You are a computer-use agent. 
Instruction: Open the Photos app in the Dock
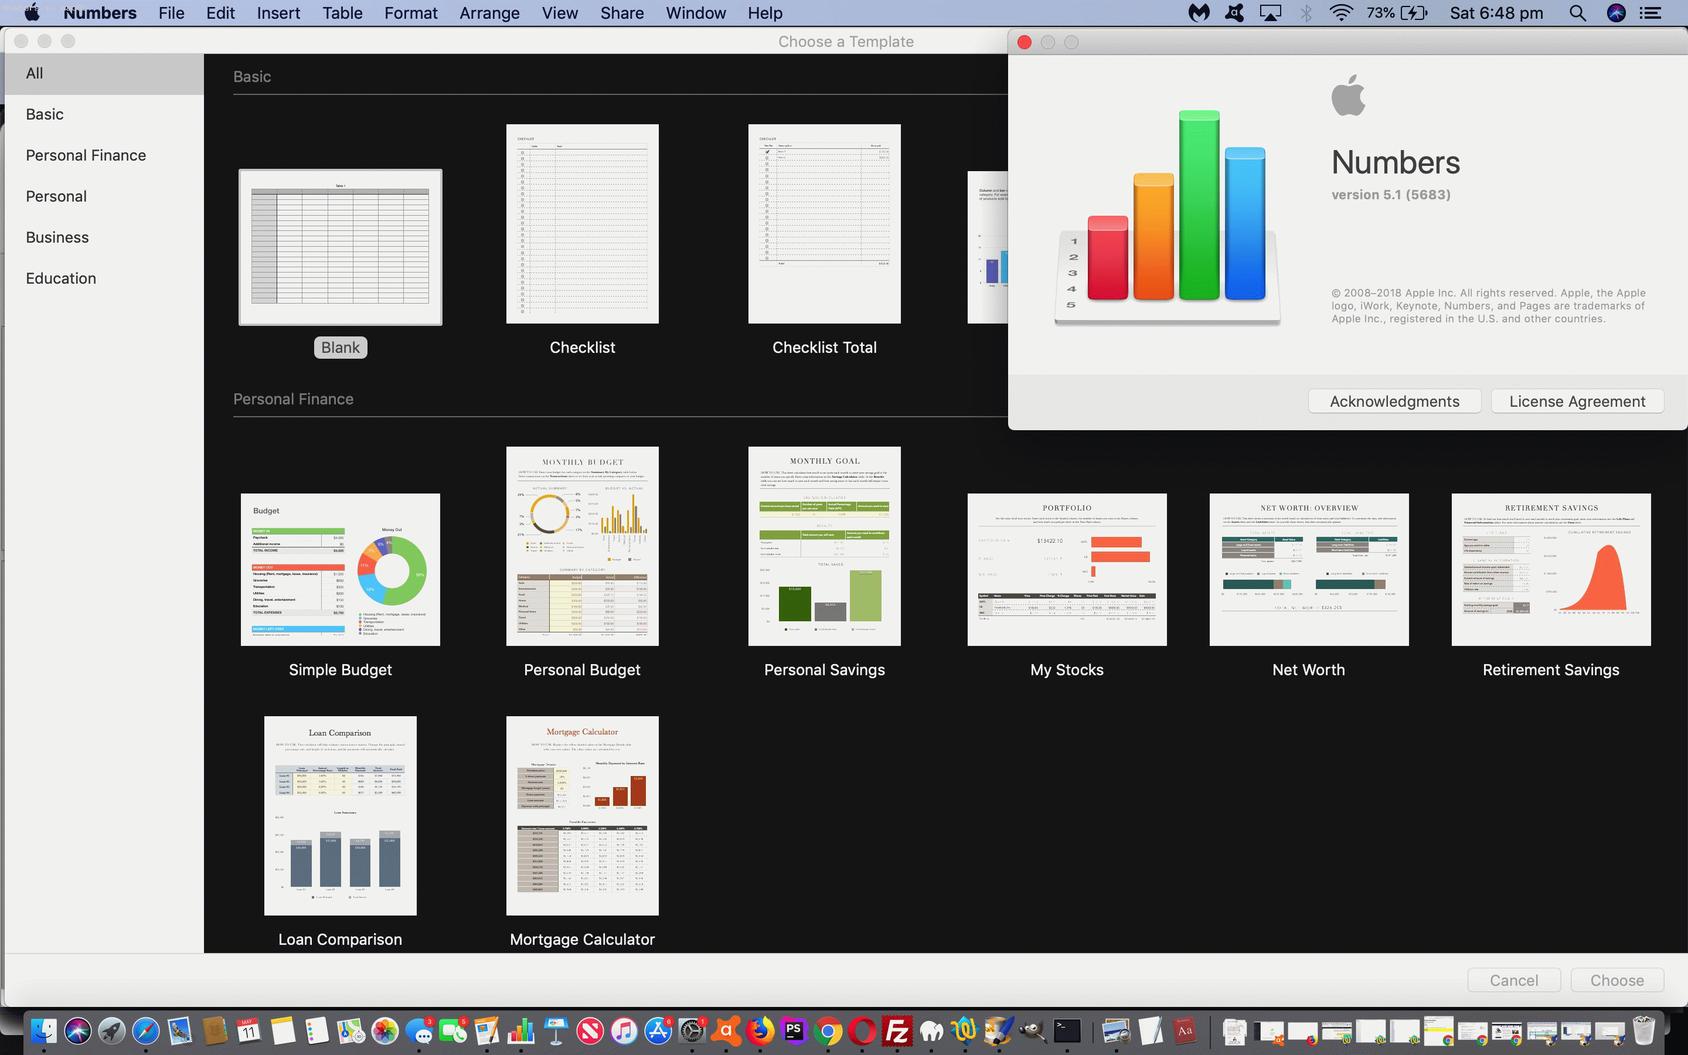(x=384, y=1032)
